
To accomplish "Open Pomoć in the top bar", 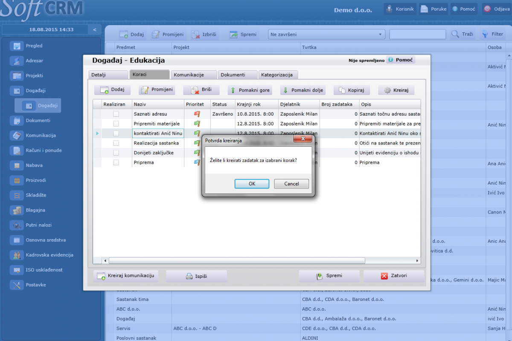I will 463,9.
